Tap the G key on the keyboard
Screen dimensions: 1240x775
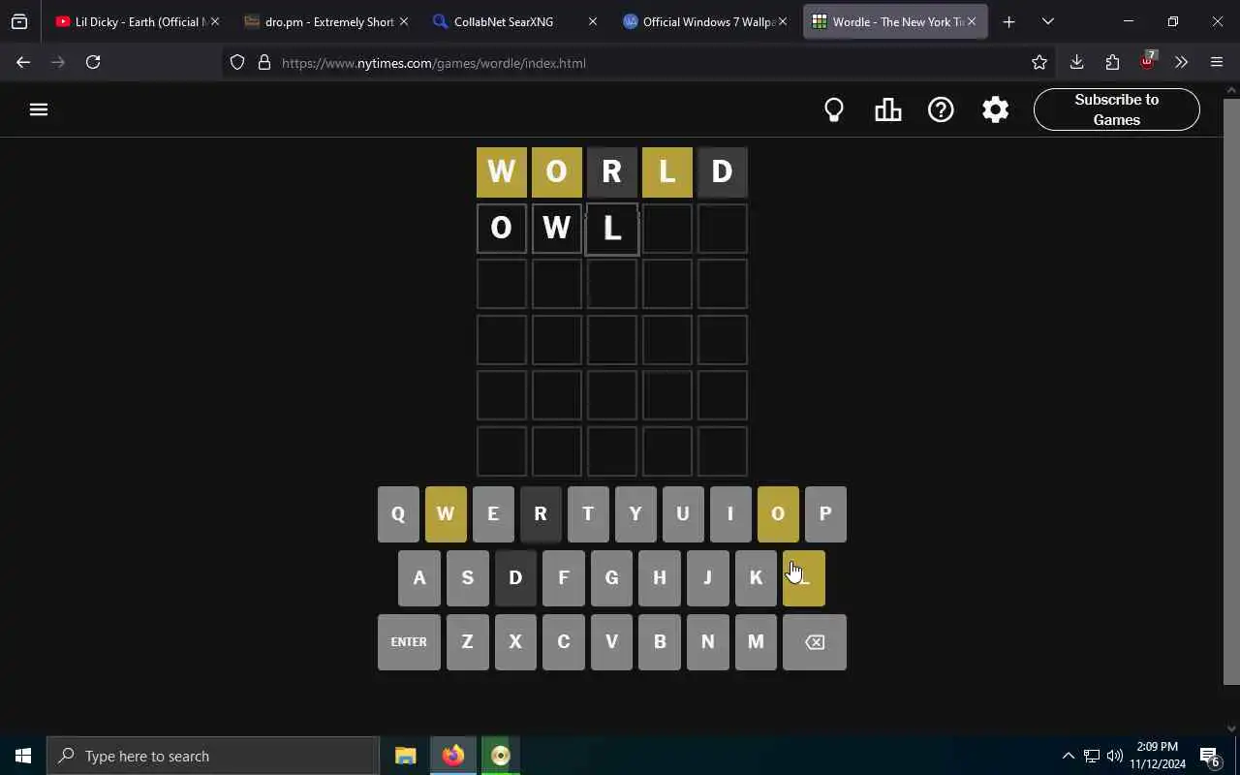(x=611, y=578)
